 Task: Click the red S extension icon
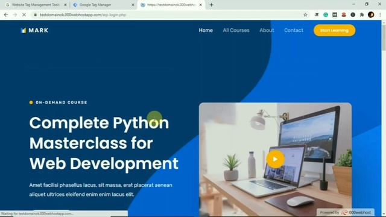tap(344, 14)
